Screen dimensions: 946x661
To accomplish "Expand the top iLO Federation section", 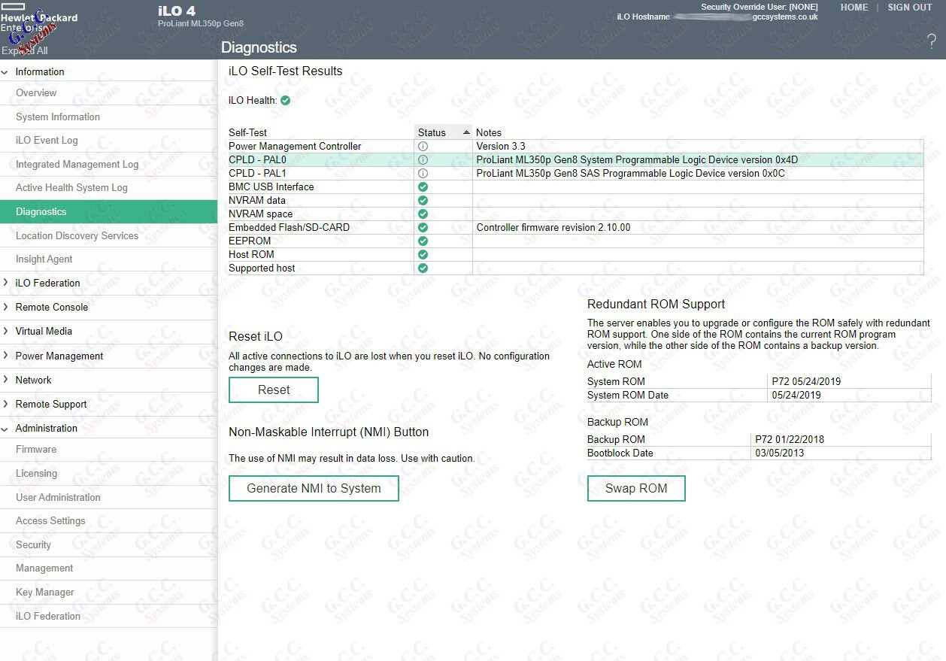I will (x=5, y=284).
